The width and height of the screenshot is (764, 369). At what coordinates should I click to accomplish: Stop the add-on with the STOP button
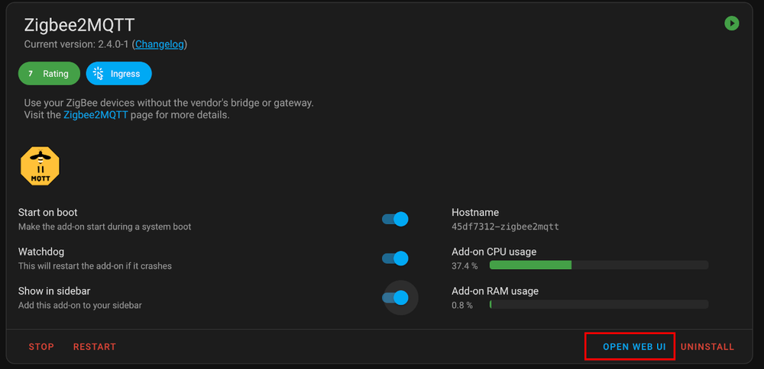tap(41, 347)
